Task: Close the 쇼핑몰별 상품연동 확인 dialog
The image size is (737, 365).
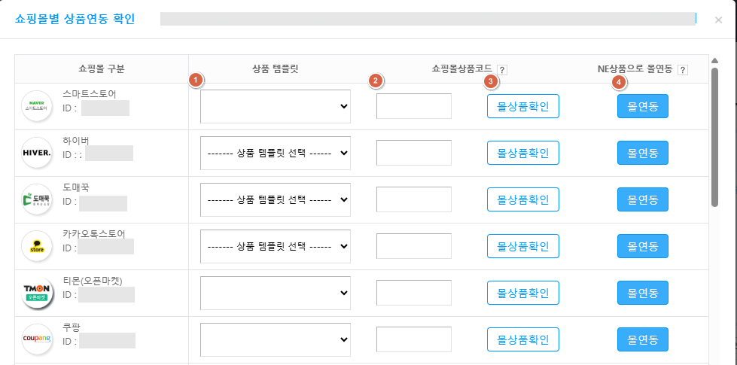Action: click(x=718, y=20)
